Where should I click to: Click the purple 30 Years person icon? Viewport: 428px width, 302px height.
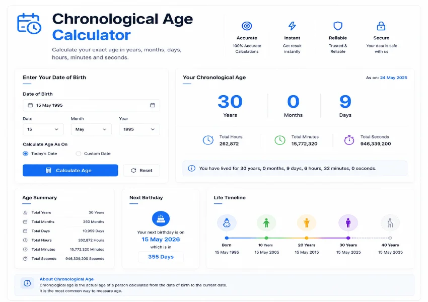pos(348,223)
